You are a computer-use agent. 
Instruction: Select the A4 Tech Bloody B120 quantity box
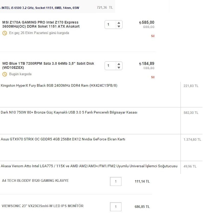[x=116, y=181]
